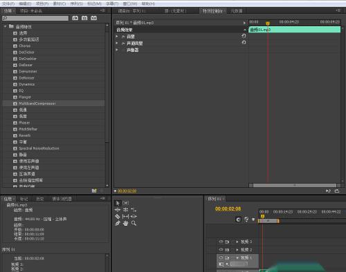Toggle set display style on 视频 1
Image resolution: width=346 pixels, height=272 pixels.
click(221, 264)
